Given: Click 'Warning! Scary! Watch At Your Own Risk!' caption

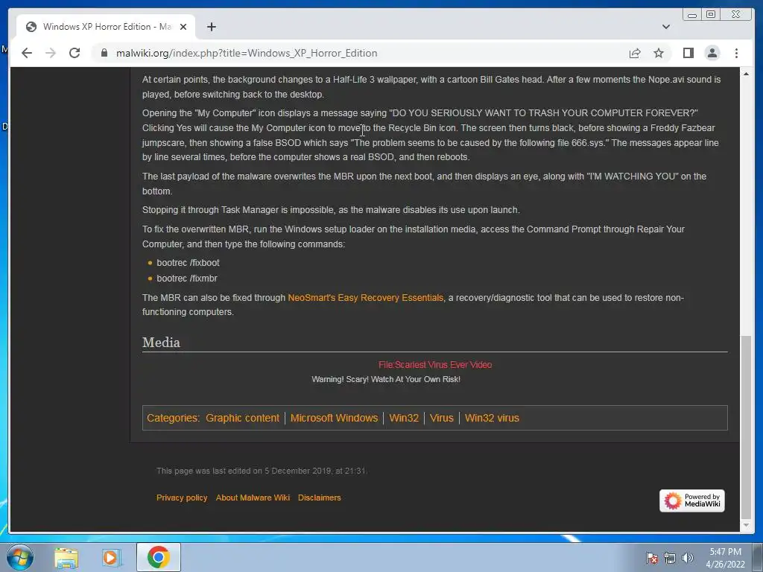Looking at the screenshot, I should click(x=386, y=379).
